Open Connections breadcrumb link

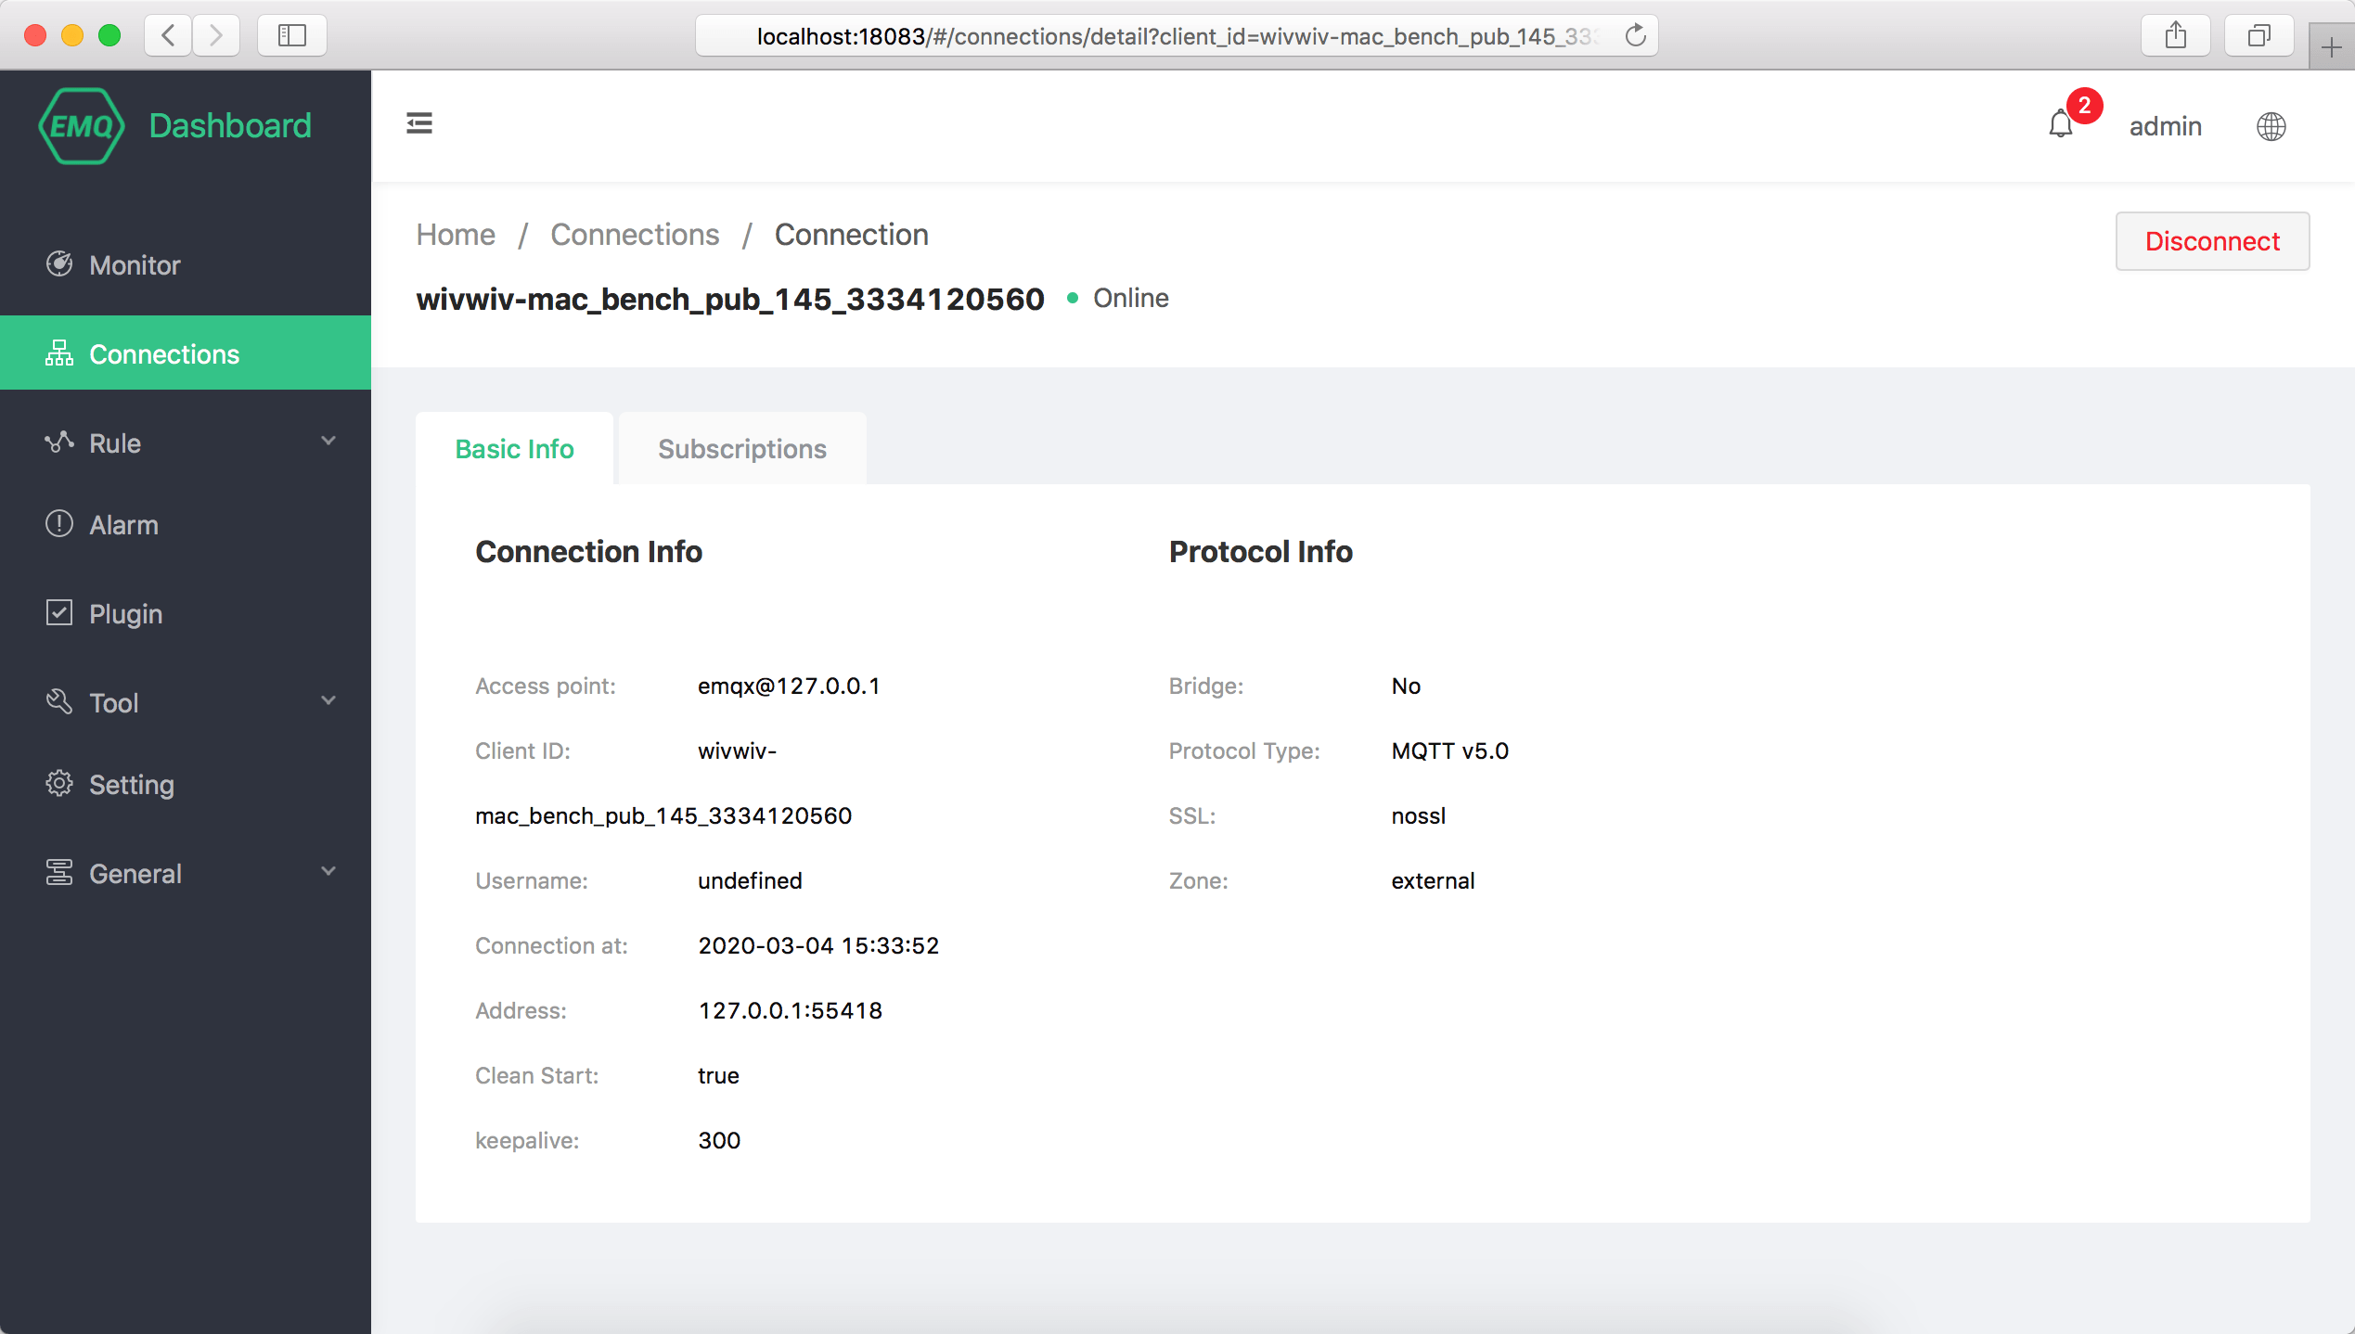click(x=634, y=235)
